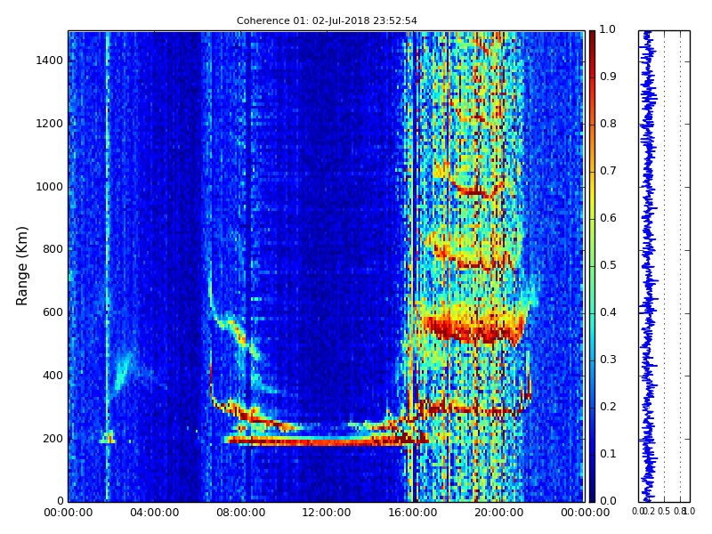Screen dimensions: 712x534
Task: Click the red echo layer near 300 km after 16:00
Action: coord(470,409)
